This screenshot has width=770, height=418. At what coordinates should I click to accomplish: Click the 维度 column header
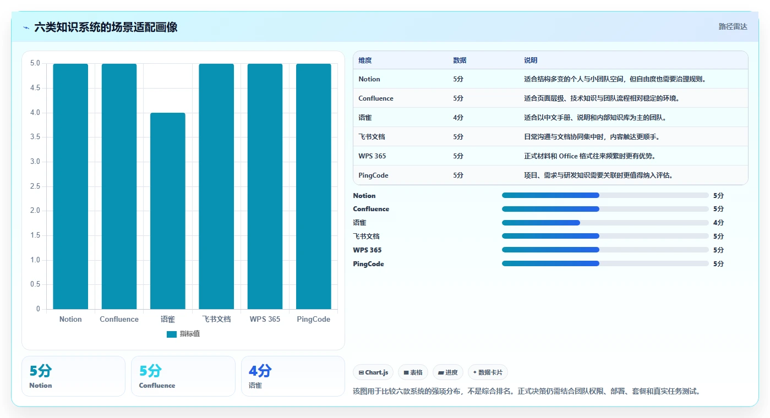[365, 61]
